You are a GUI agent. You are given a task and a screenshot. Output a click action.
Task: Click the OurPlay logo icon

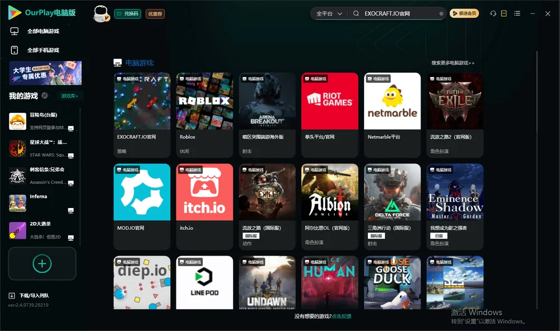pos(15,12)
